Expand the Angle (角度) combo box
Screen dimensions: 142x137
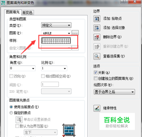(22, 68)
